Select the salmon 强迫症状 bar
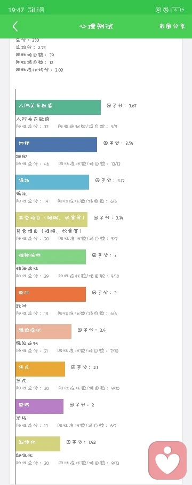Image resolution: width=192 pixels, height=485 pixels. [43, 332]
